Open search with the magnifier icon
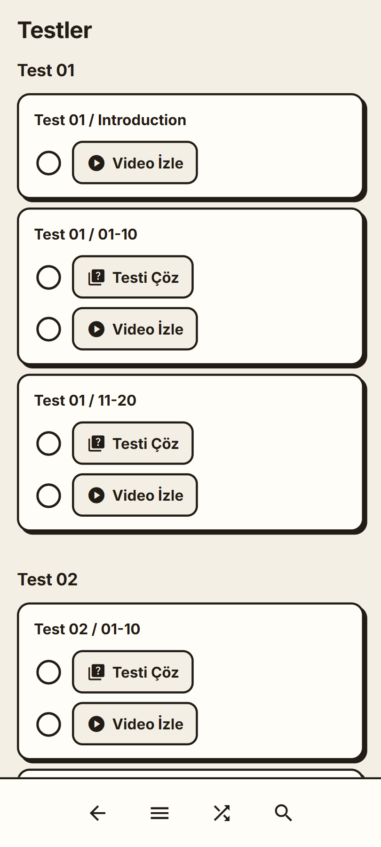Viewport: 381px width, 847px height. 284,813
